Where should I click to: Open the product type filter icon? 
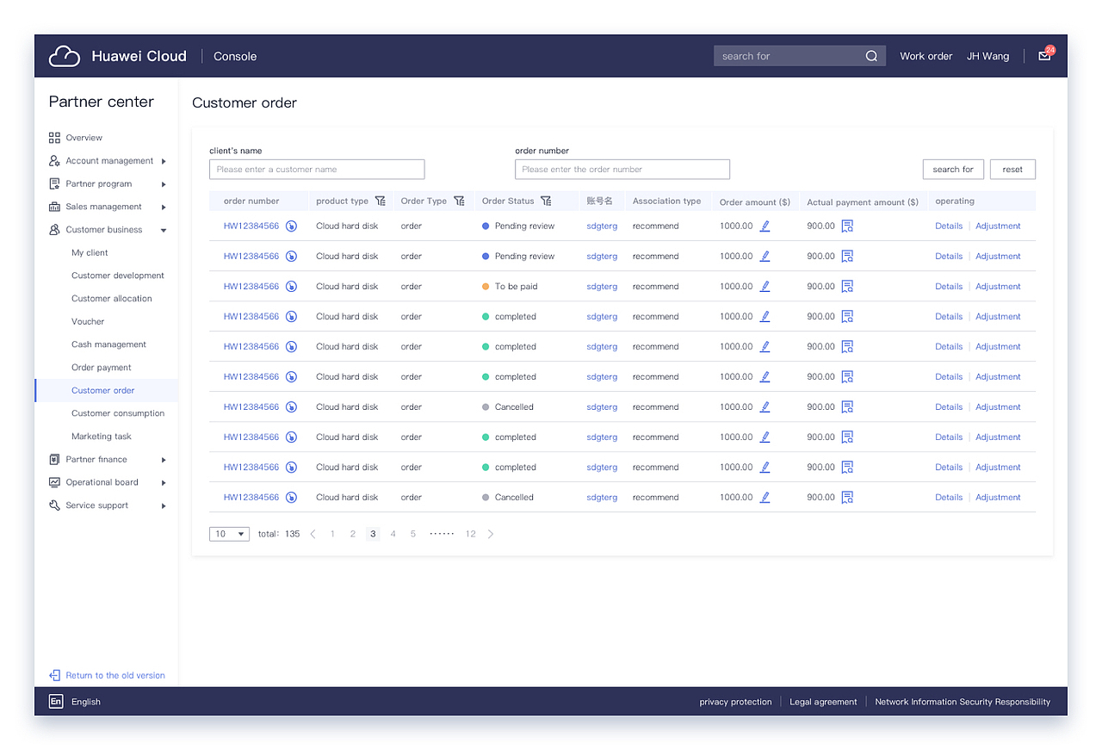[x=380, y=201]
